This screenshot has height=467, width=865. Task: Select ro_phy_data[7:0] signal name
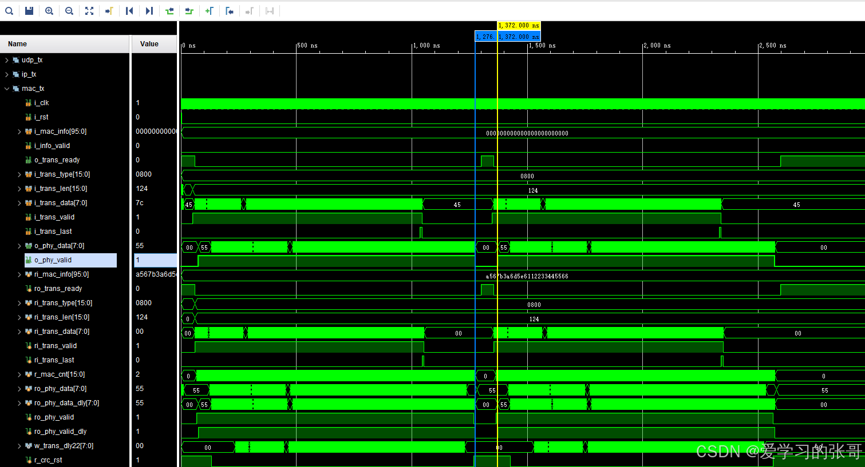[60, 389]
